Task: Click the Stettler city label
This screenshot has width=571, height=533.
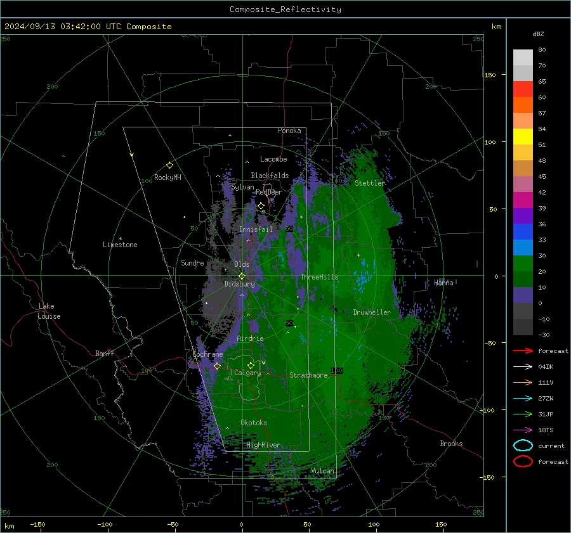Action: pyautogui.click(x=370, y=183)
